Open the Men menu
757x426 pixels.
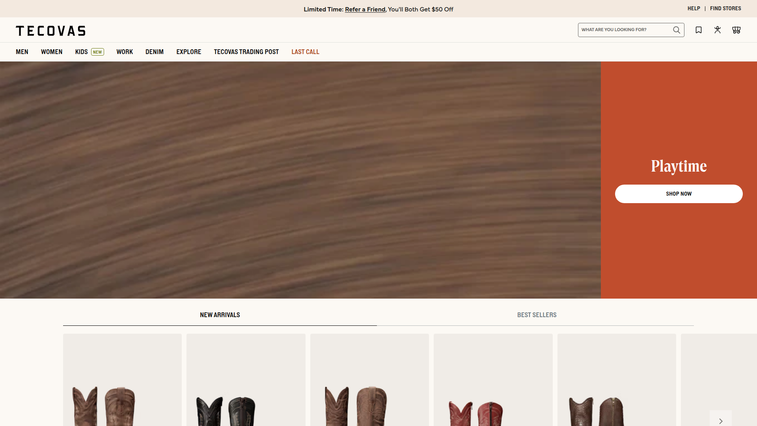click(22, 52)
